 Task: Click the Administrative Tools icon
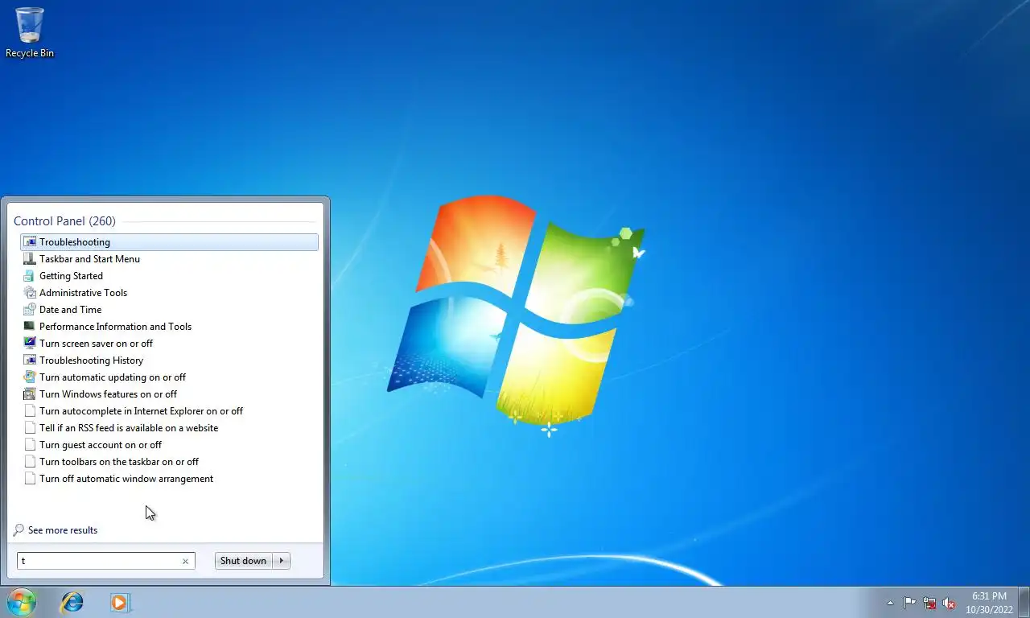tap(30, 293)
